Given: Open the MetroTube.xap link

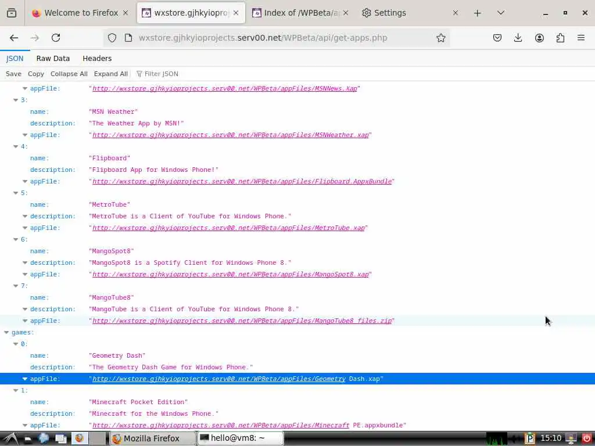Looking at the screenshot, I should tap(228, 228).
